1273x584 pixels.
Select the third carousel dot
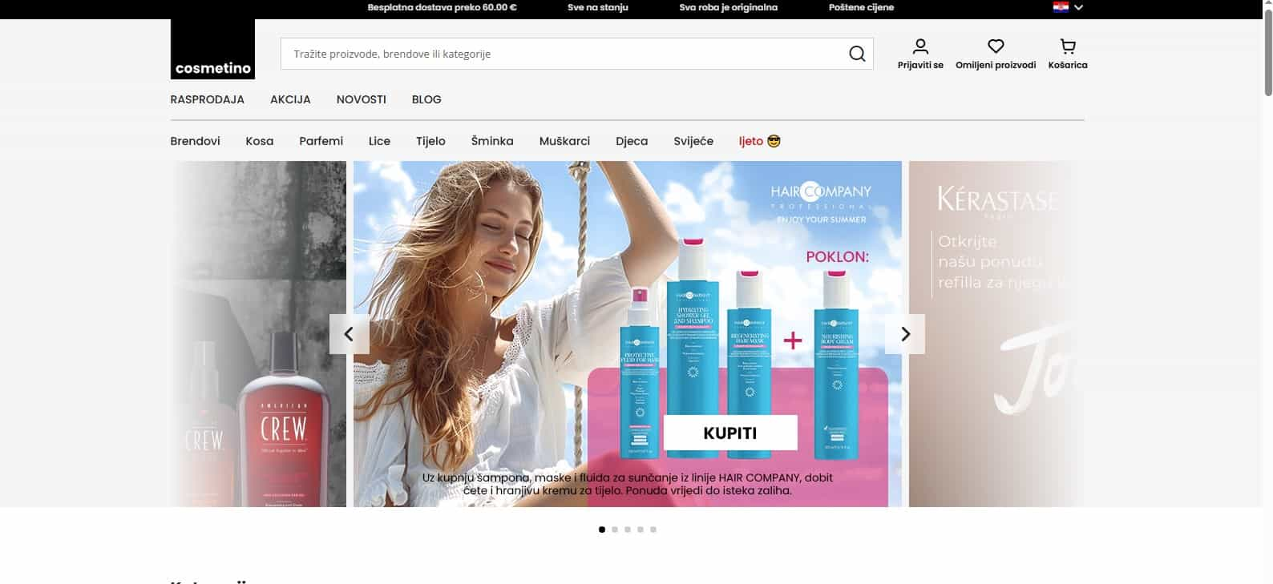[x=628, y=530]
